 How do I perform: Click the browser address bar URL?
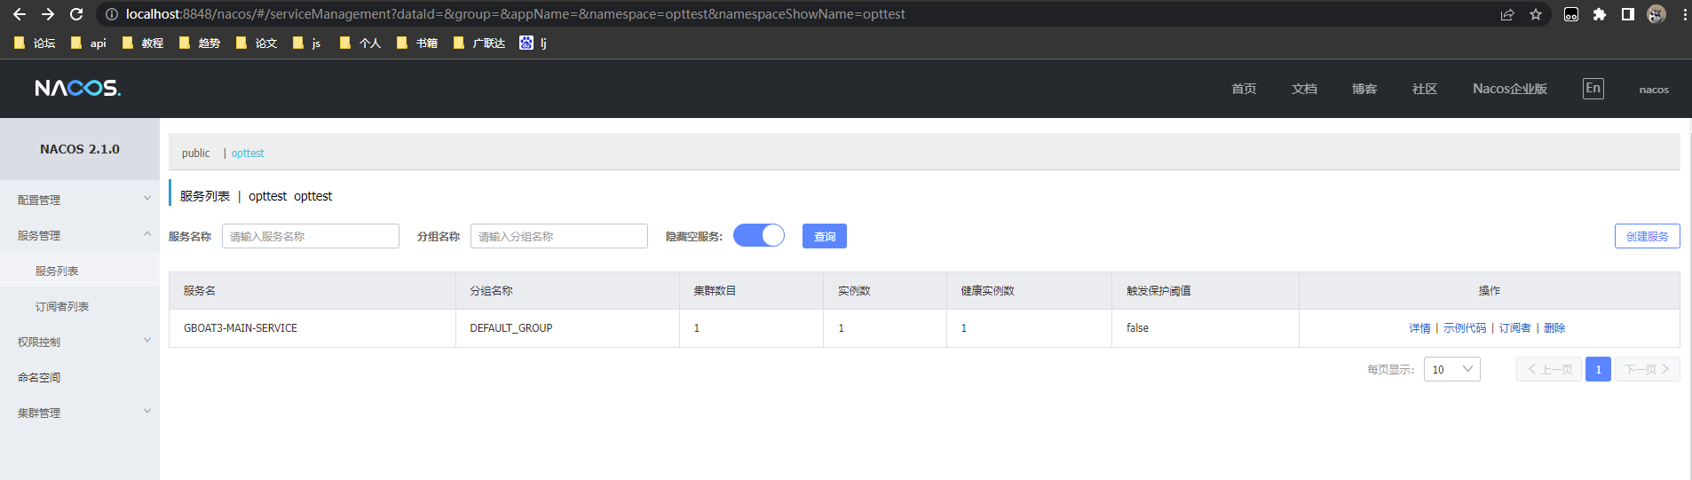tap(515, 14)
